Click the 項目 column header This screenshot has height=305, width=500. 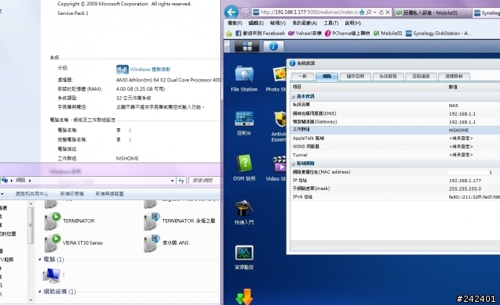tap(368, 87)
